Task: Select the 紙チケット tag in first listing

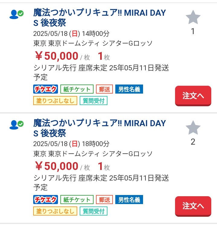Action: click(77, 89)
